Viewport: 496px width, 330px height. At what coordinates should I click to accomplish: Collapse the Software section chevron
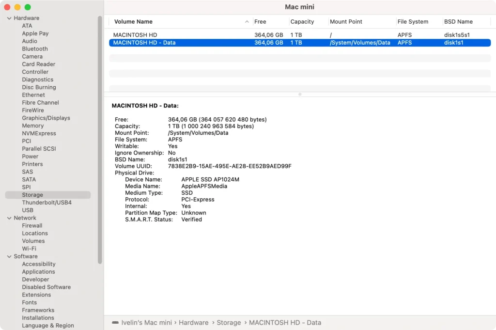point(9,256)
